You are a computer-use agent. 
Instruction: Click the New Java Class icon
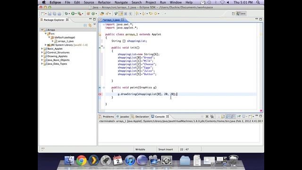(x=93, y=14)
